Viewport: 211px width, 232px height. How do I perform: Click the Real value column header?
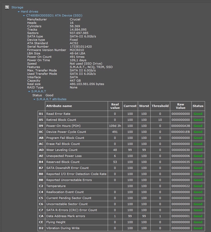(x=115, y=106)
